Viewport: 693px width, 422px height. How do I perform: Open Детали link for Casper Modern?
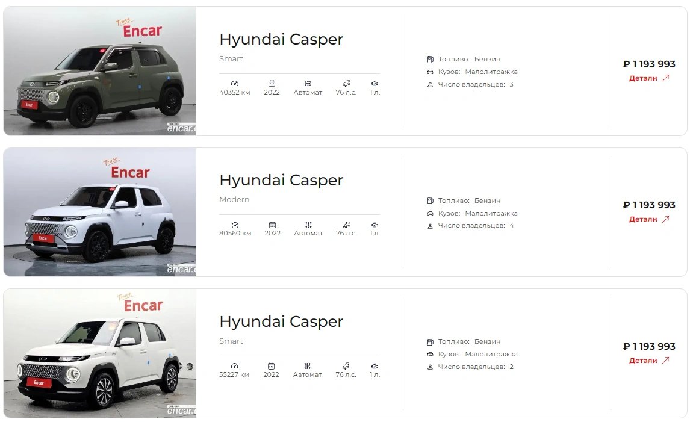coord(649,219)
